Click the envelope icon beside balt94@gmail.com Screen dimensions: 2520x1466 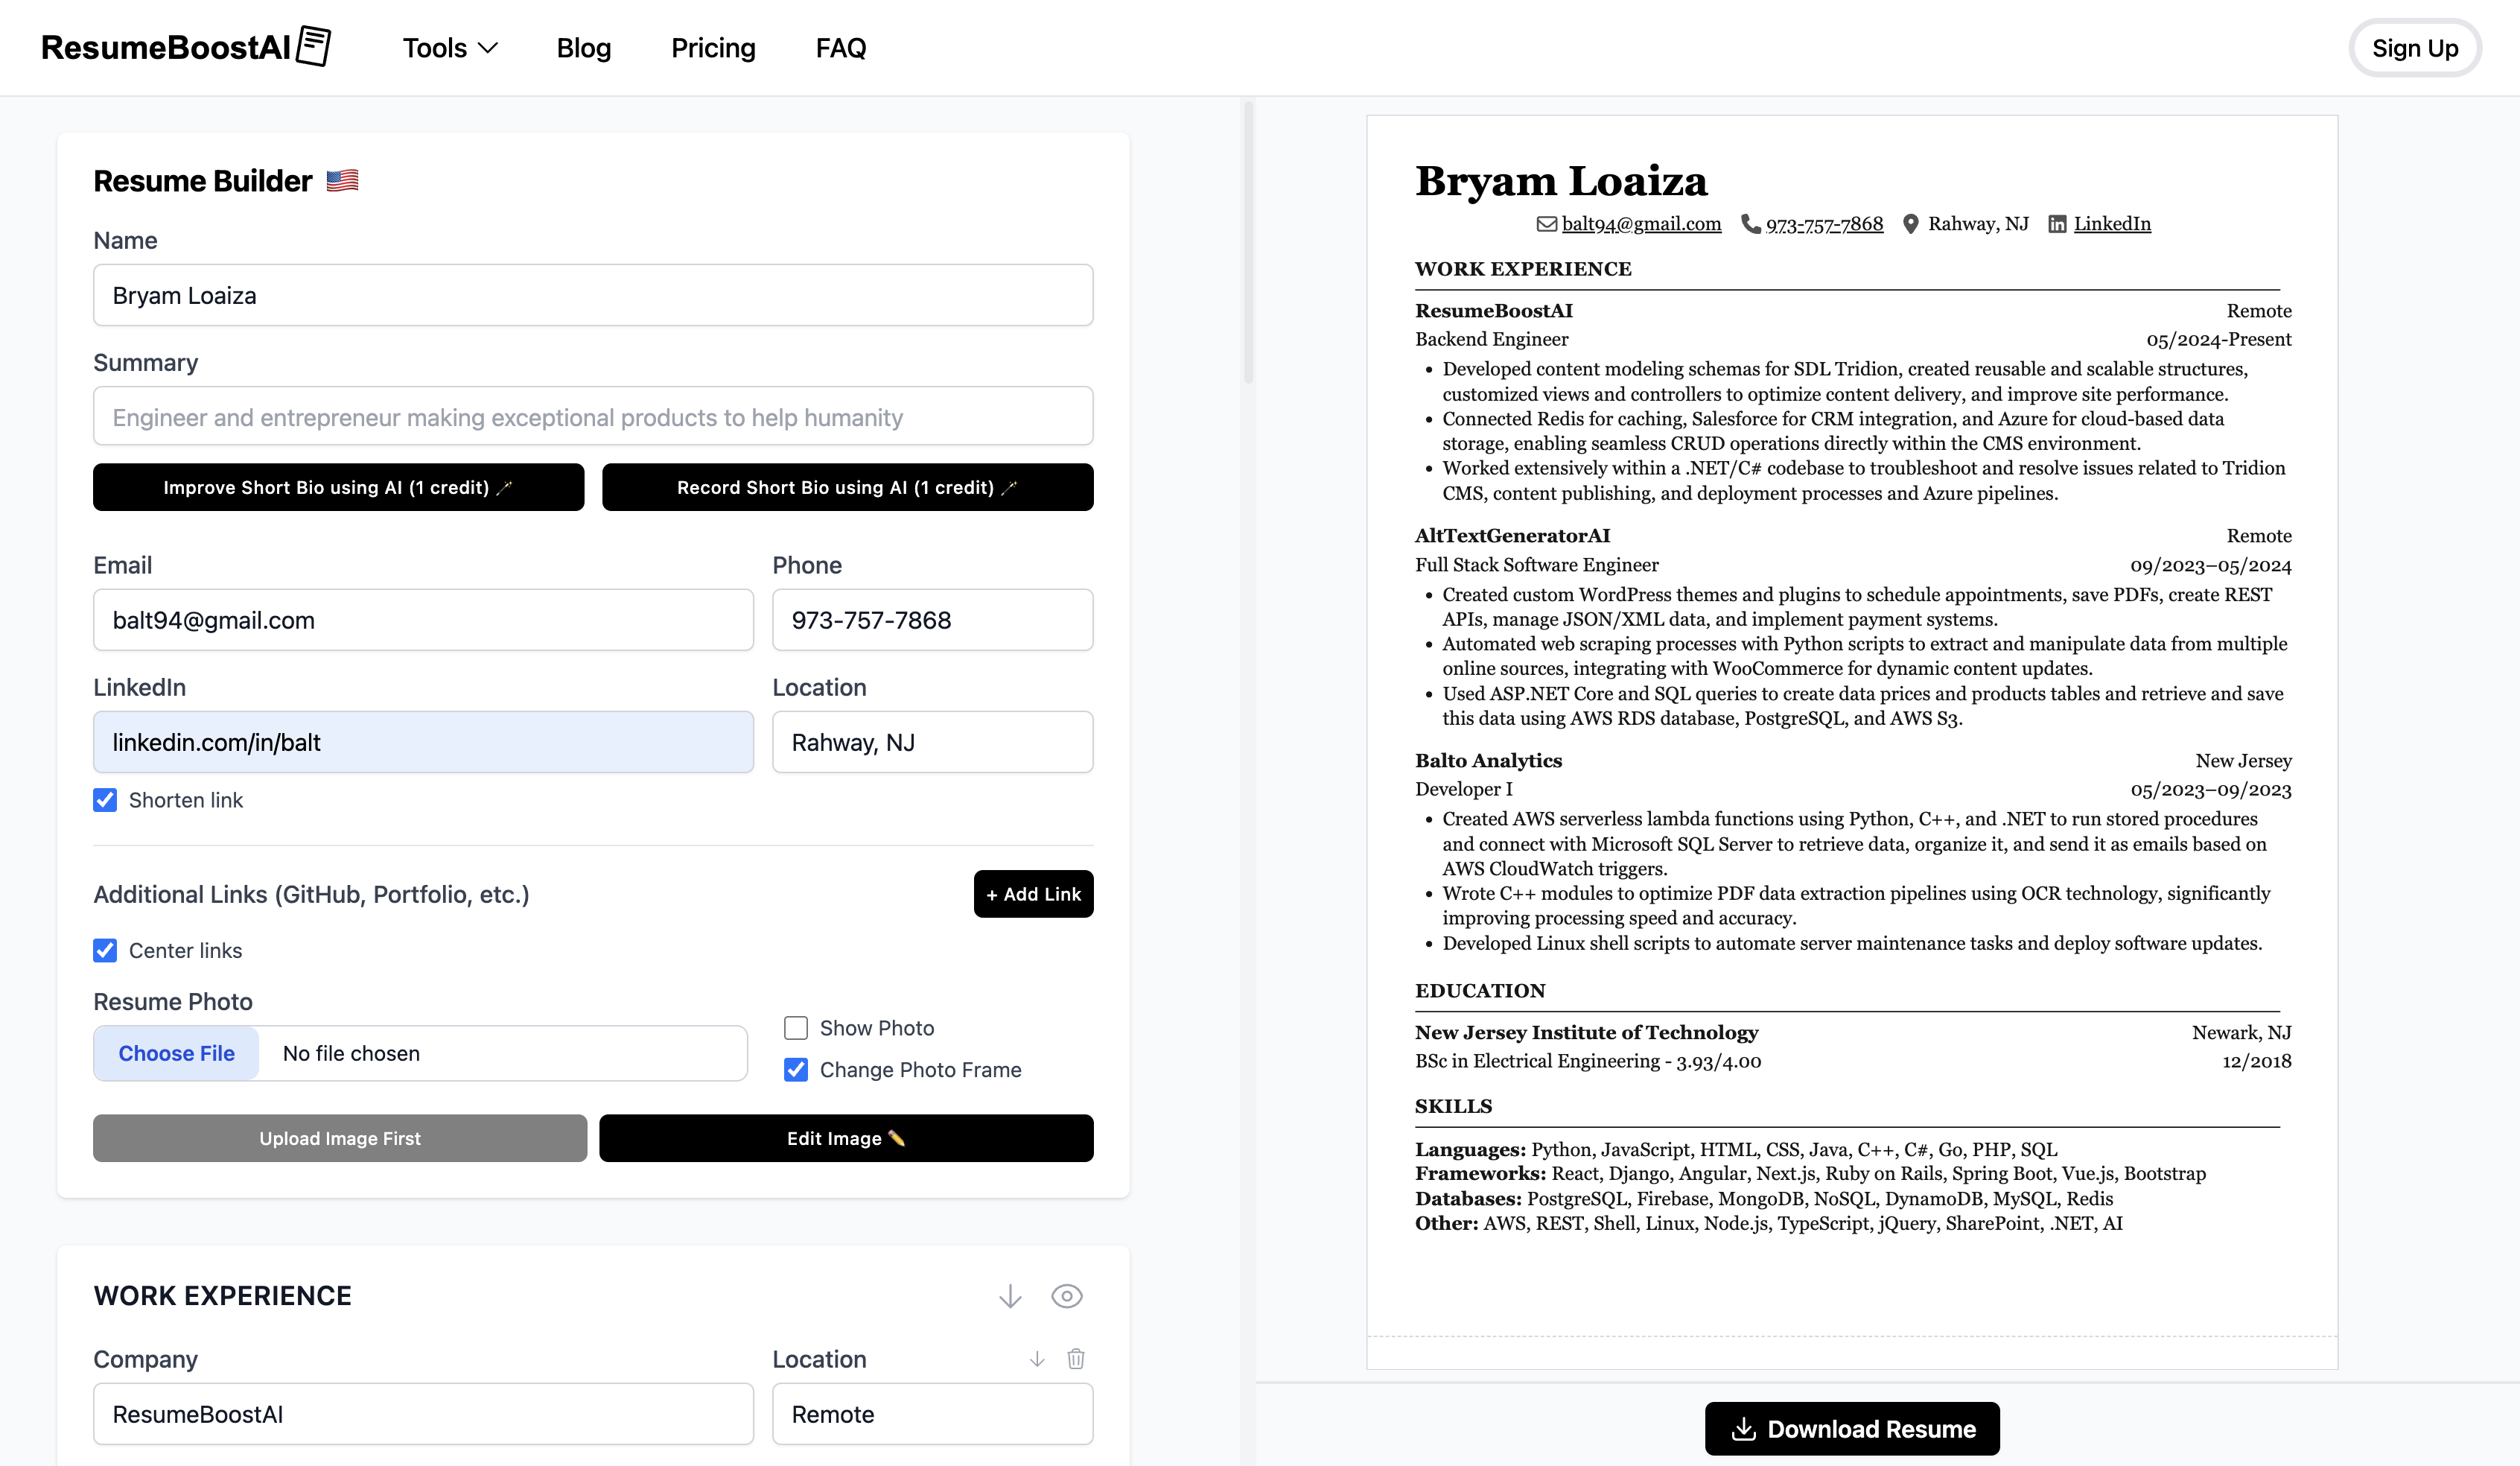[x=1547, y=224]
